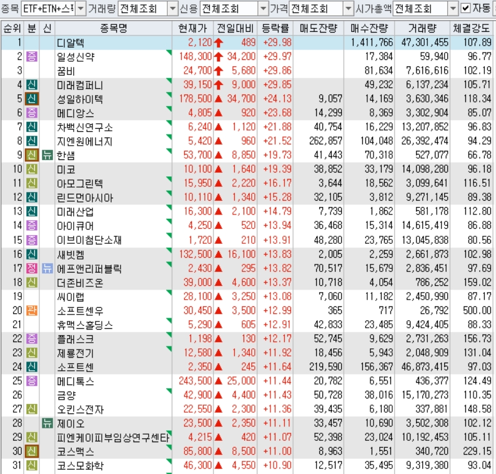Image resolution: width=496 pixels, height=474 pixels.
Task: Sort by 등락률 column header
Action: pos(275,29)
